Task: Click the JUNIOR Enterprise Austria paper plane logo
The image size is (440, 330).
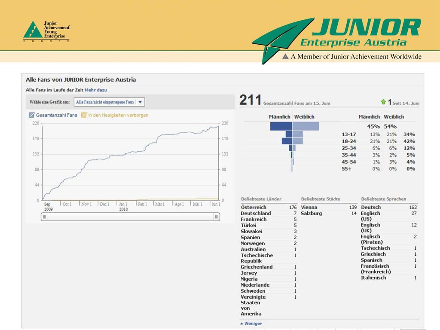Action: [283, 41]
